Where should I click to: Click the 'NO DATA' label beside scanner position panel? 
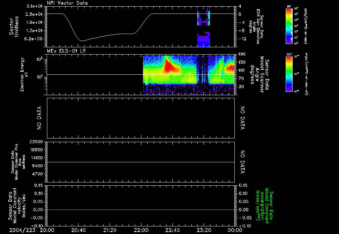[243, 162]
